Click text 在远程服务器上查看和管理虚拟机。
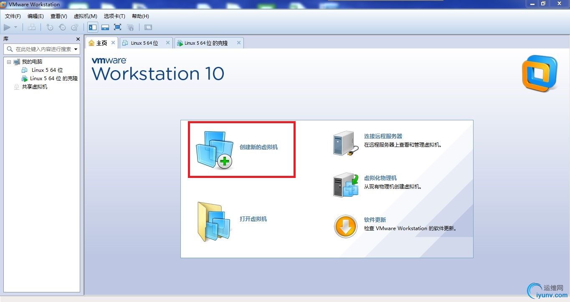 coord(403,145)
